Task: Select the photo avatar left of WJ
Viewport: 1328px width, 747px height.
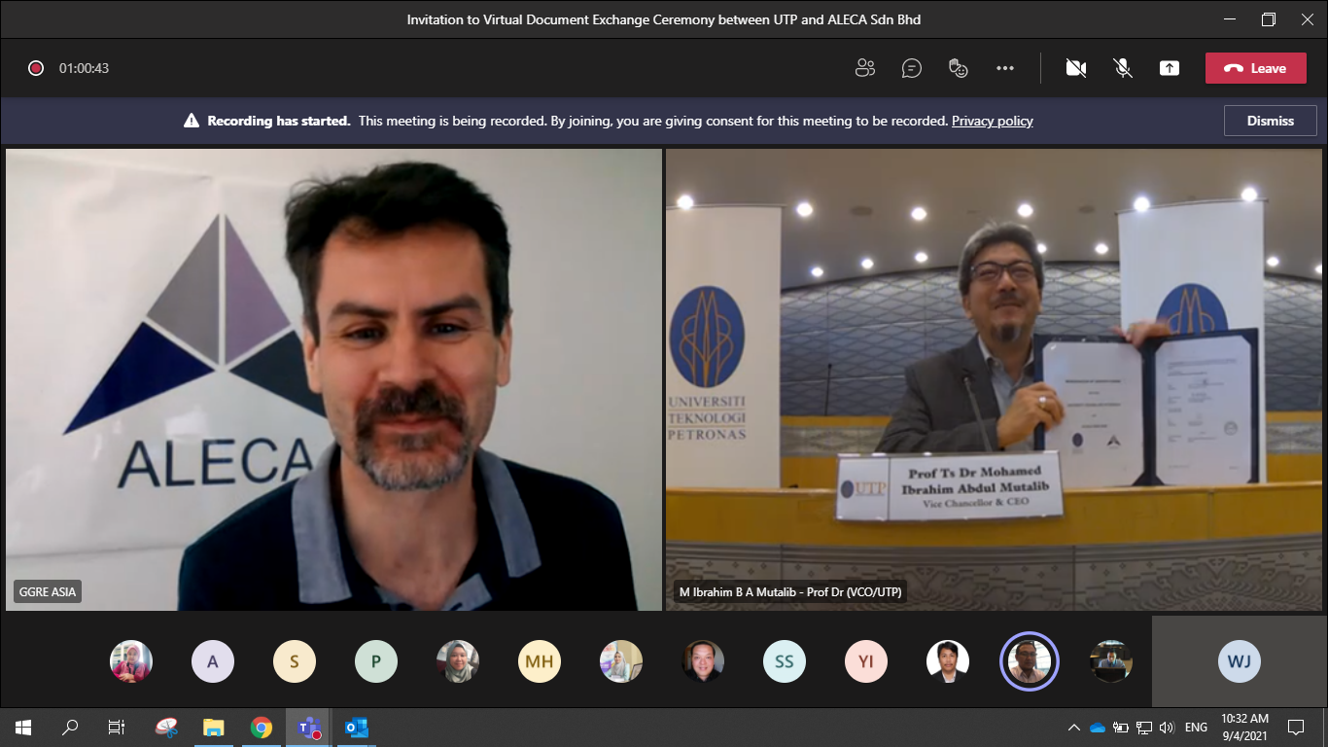Action: [1111, 661]
